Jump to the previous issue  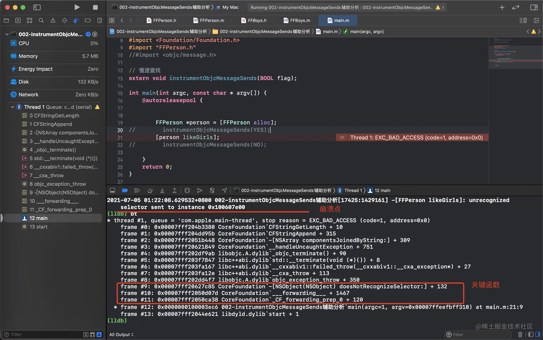[x=528, y=32]
